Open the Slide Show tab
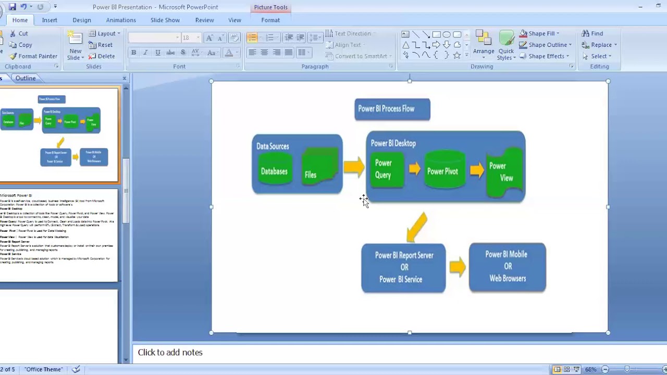 [x=165, y=20]
